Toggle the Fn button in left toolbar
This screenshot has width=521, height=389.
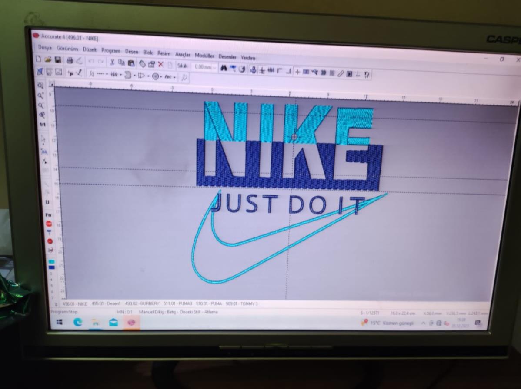click(48, 214)
